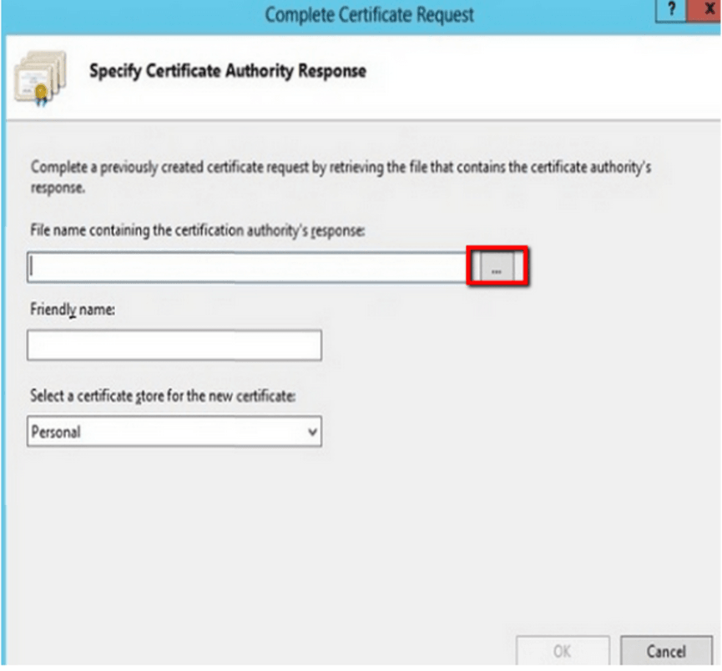The image size is (722, 671).
Task: Open help with the question mark button
Action: pos(671,10)
